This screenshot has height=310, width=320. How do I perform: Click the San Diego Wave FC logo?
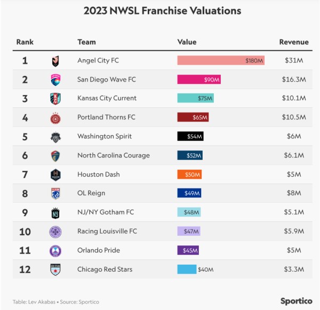click(x=55, y=80)
